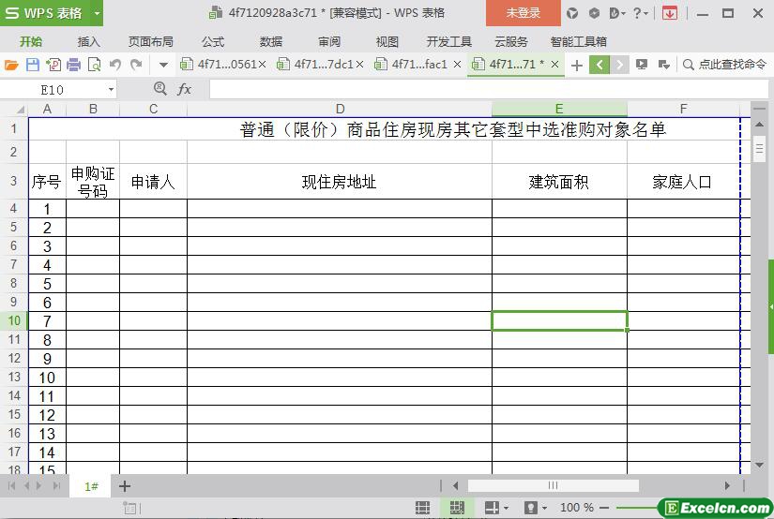Click the horizontal scrollbar thumb

tap(553, 485)
